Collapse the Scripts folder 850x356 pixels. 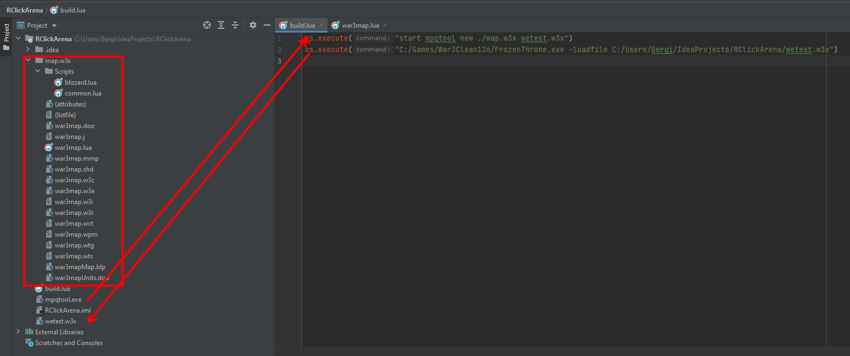point(37,72)
